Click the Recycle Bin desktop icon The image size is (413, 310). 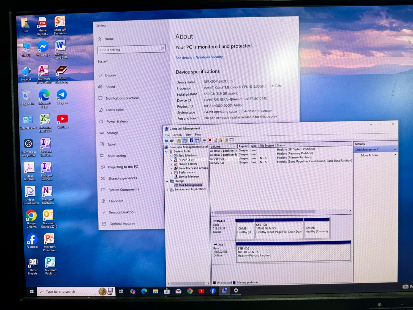tap(27, 98)
